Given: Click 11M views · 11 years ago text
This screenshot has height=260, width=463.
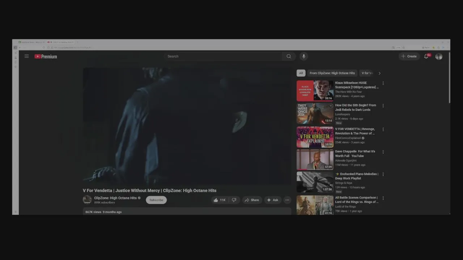Looking at the screenshot, I should coord(350,165).
